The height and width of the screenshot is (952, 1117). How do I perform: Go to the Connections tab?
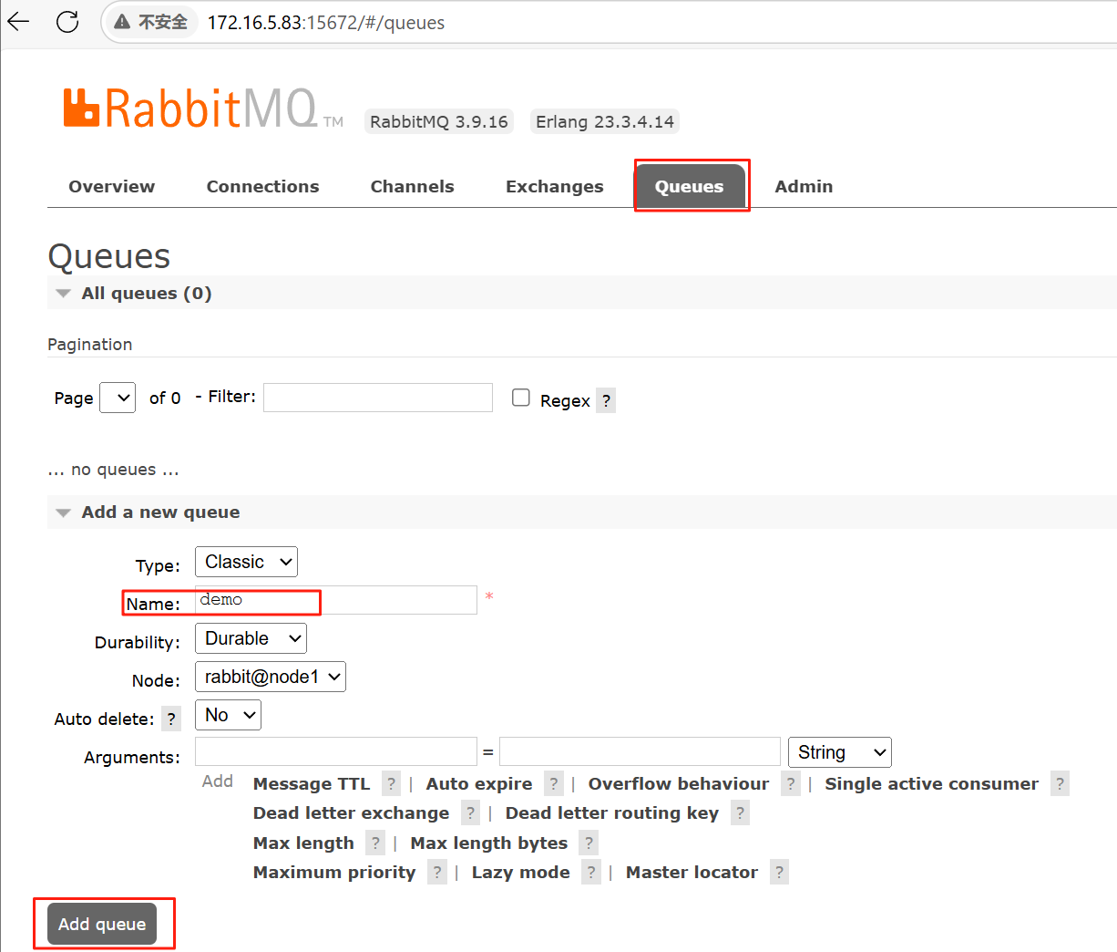click(263, 186)
